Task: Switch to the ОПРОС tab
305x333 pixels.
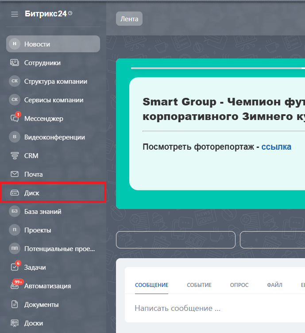Action: (239, 285)
